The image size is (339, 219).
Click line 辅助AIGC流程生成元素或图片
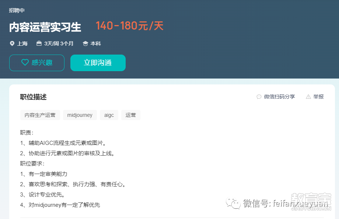point(63,143)
